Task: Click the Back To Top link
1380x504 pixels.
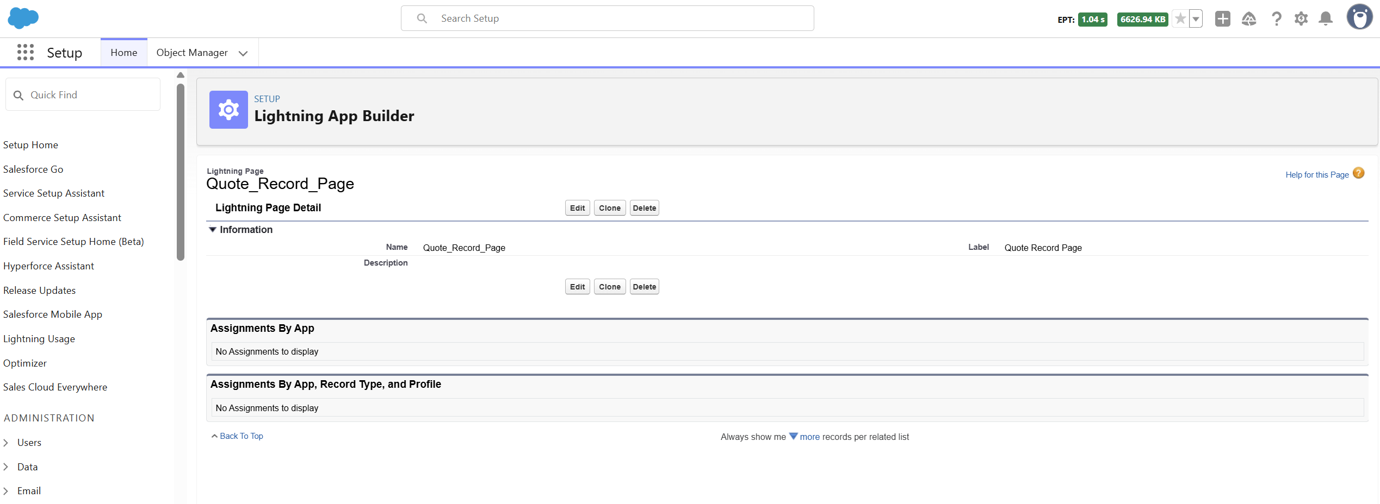Action: (242, 436)
